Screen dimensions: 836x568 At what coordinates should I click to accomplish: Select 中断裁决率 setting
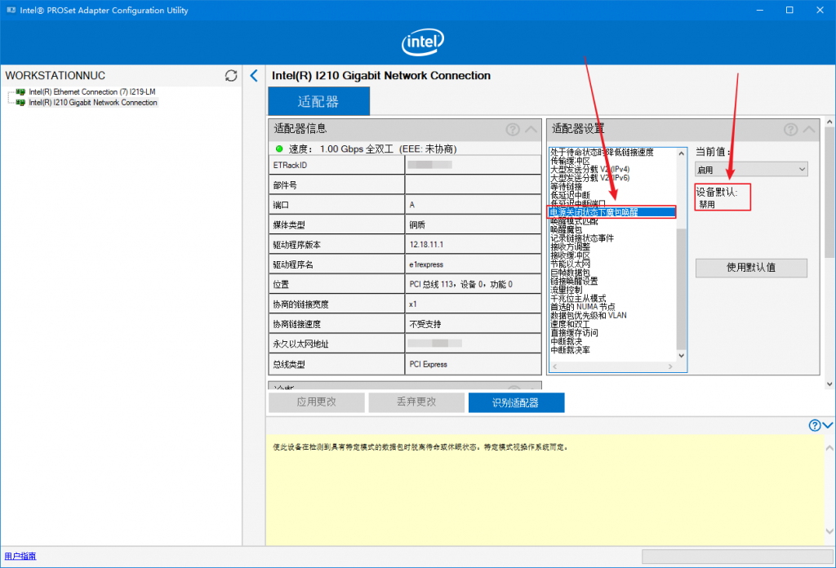click(x=570, y=350)
